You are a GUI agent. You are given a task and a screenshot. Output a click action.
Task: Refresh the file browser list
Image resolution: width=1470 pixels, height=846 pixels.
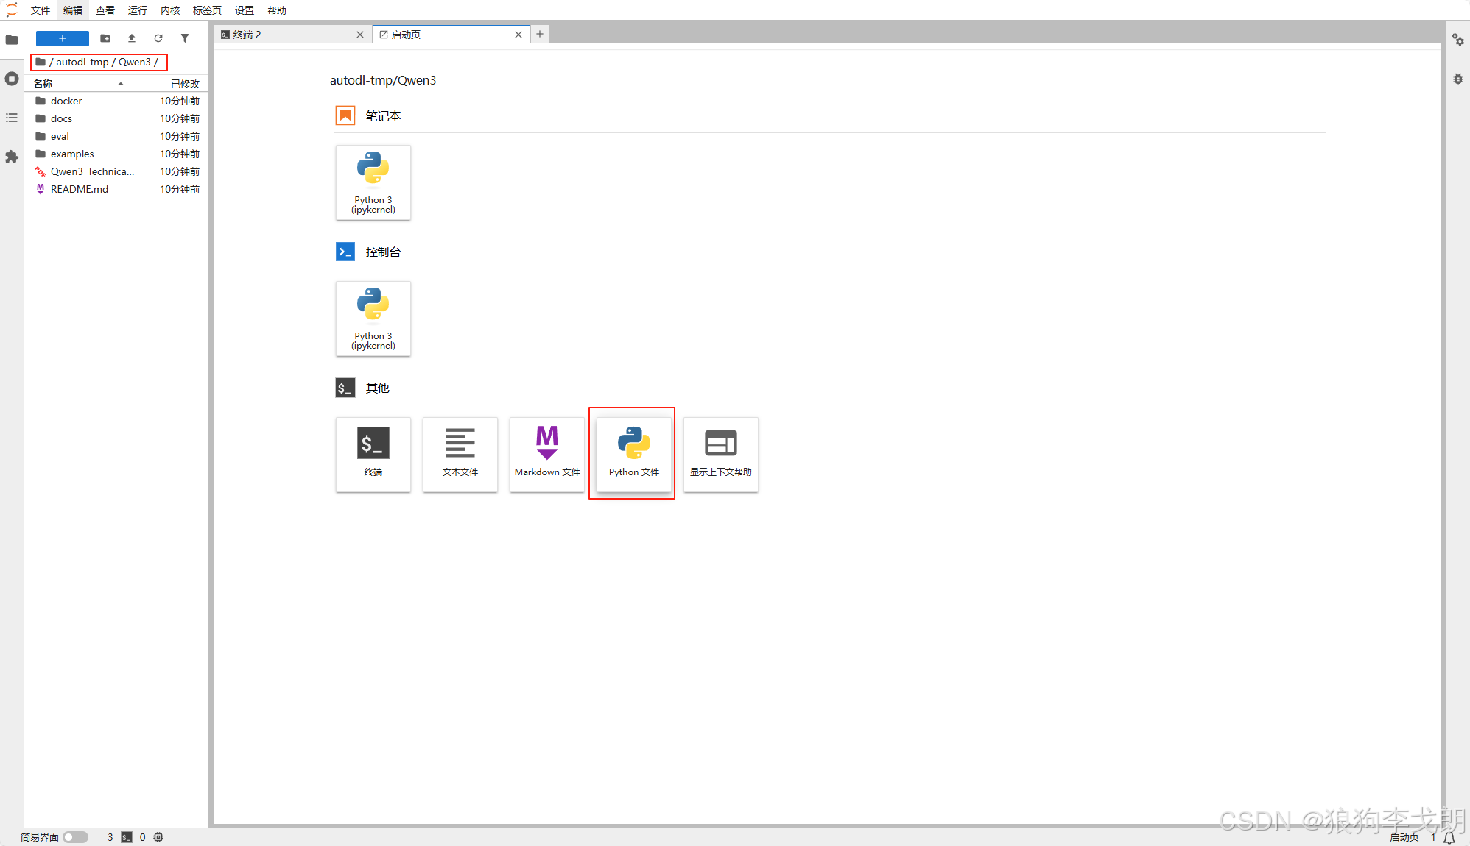[x=158, y=38]
